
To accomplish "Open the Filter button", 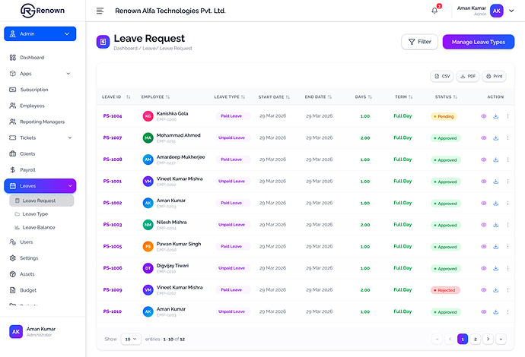I will (419, 42).
